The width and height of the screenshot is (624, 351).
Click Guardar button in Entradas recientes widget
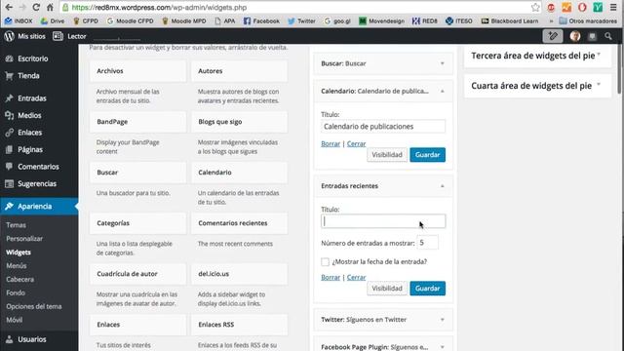pos(428,289)
